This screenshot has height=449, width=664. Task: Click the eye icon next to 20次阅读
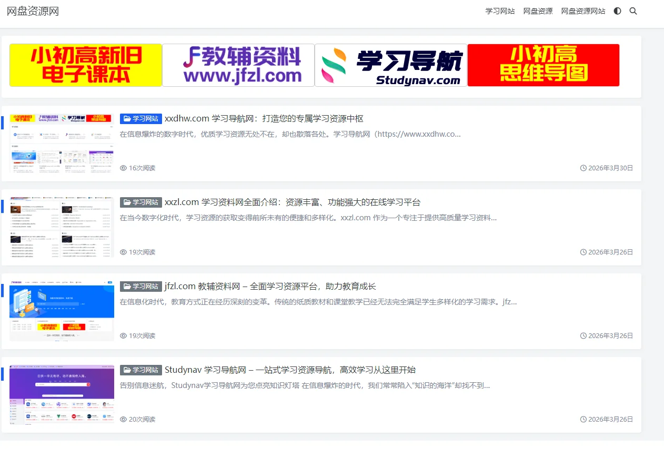point(123,419)
